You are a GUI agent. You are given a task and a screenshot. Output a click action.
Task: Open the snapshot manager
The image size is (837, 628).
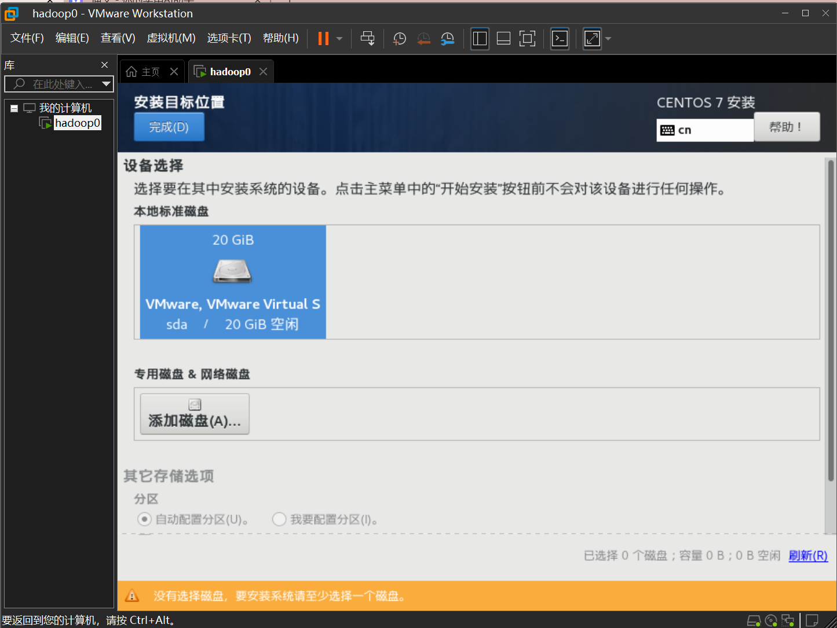click(x=448, y=39)
